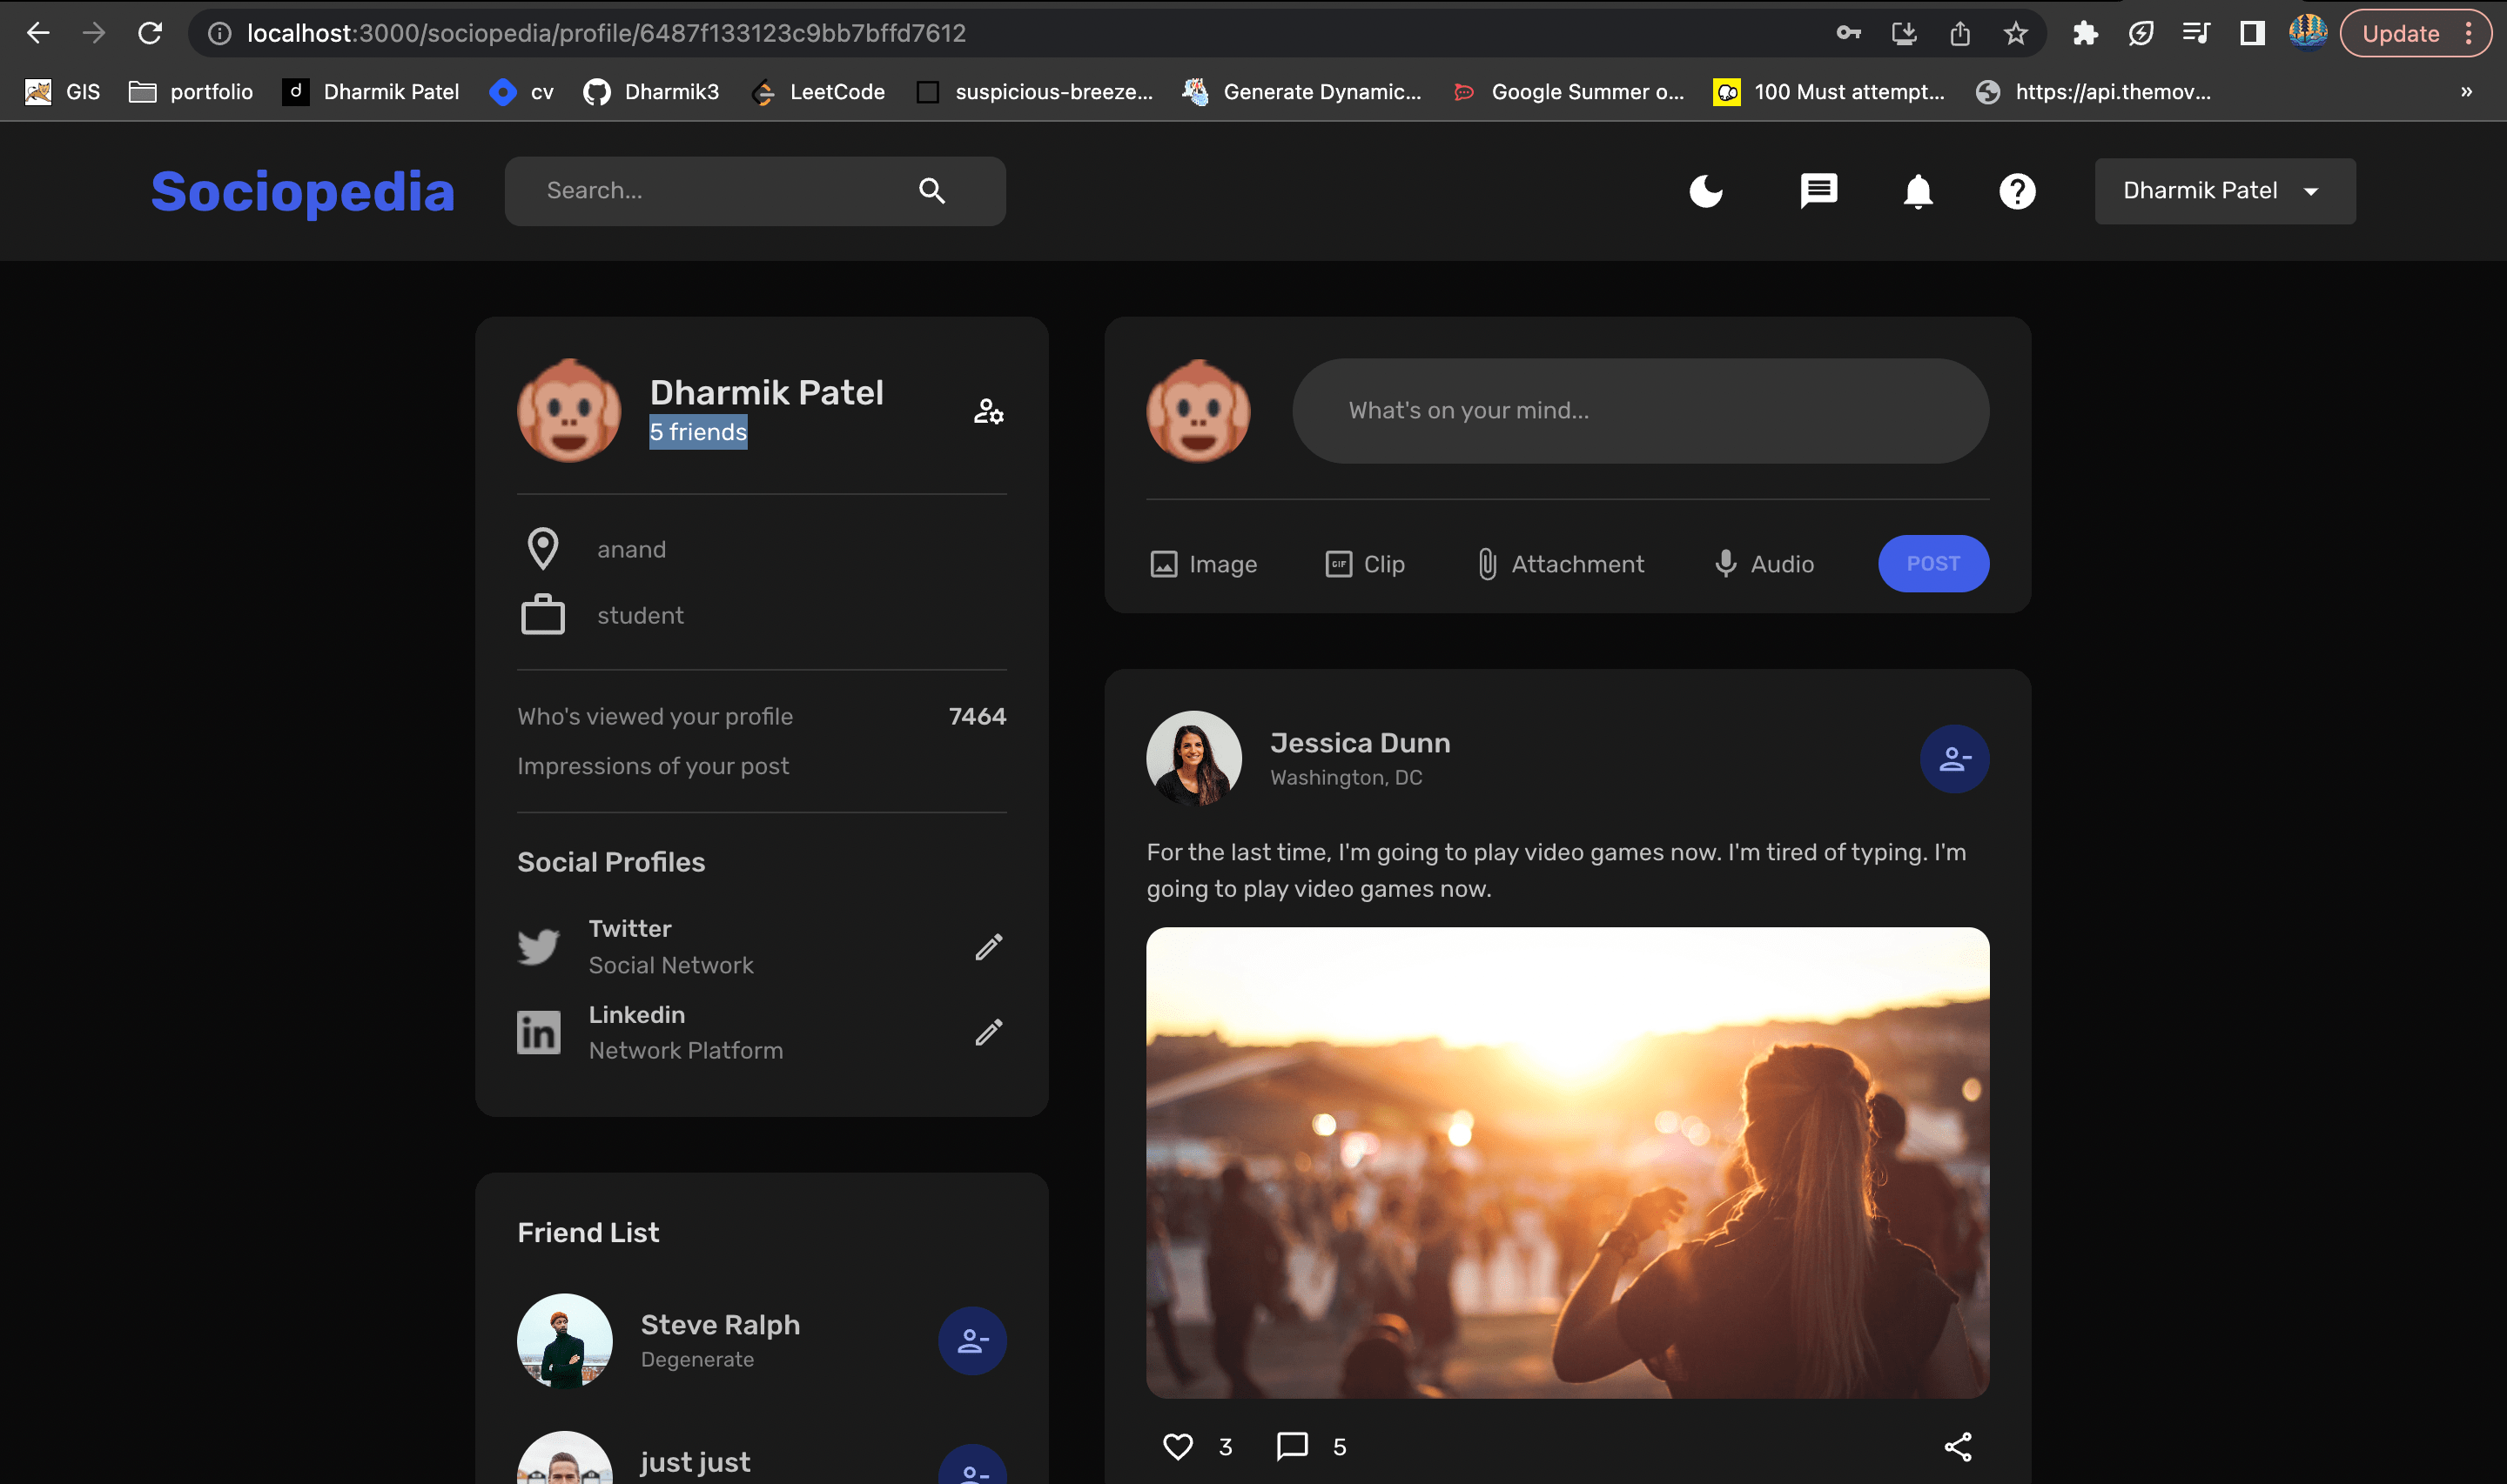2507x1484 pixels.
Task: Bookmark this page with star icon
Action: (2015, 33)
